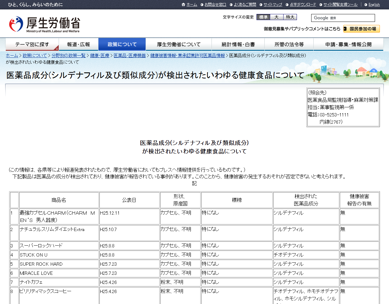
Task: Open the 政策について tab
Action: tap(122, 44)
